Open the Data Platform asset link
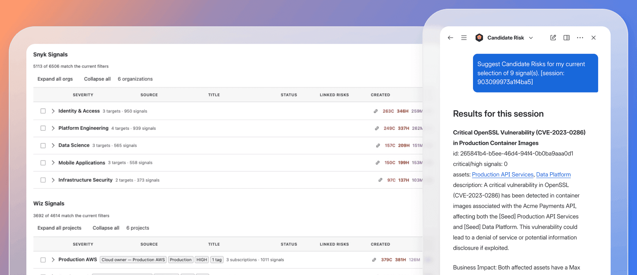 [554, 174]
